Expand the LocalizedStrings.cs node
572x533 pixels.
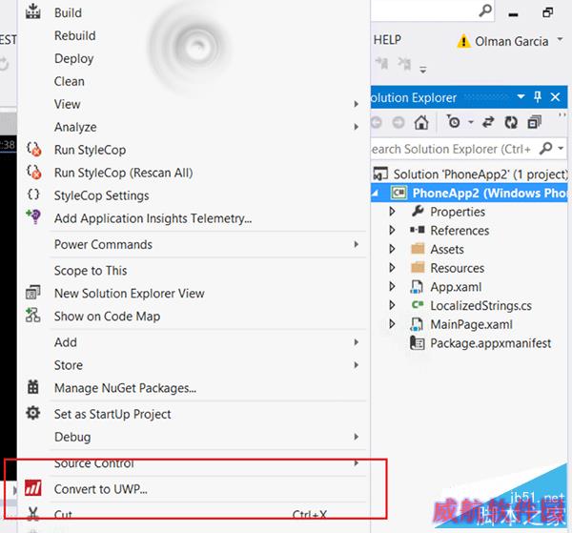(392, 305)
